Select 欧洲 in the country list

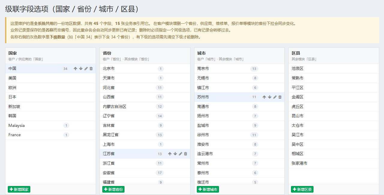pos(50,88)
